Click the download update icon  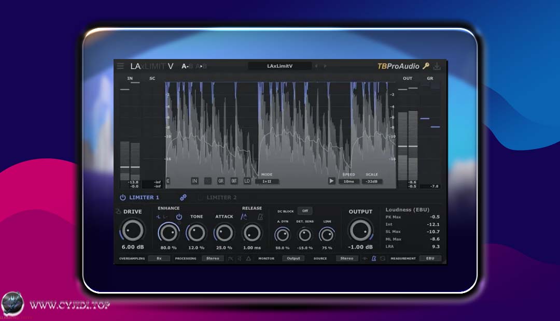(x=437, y=66)
